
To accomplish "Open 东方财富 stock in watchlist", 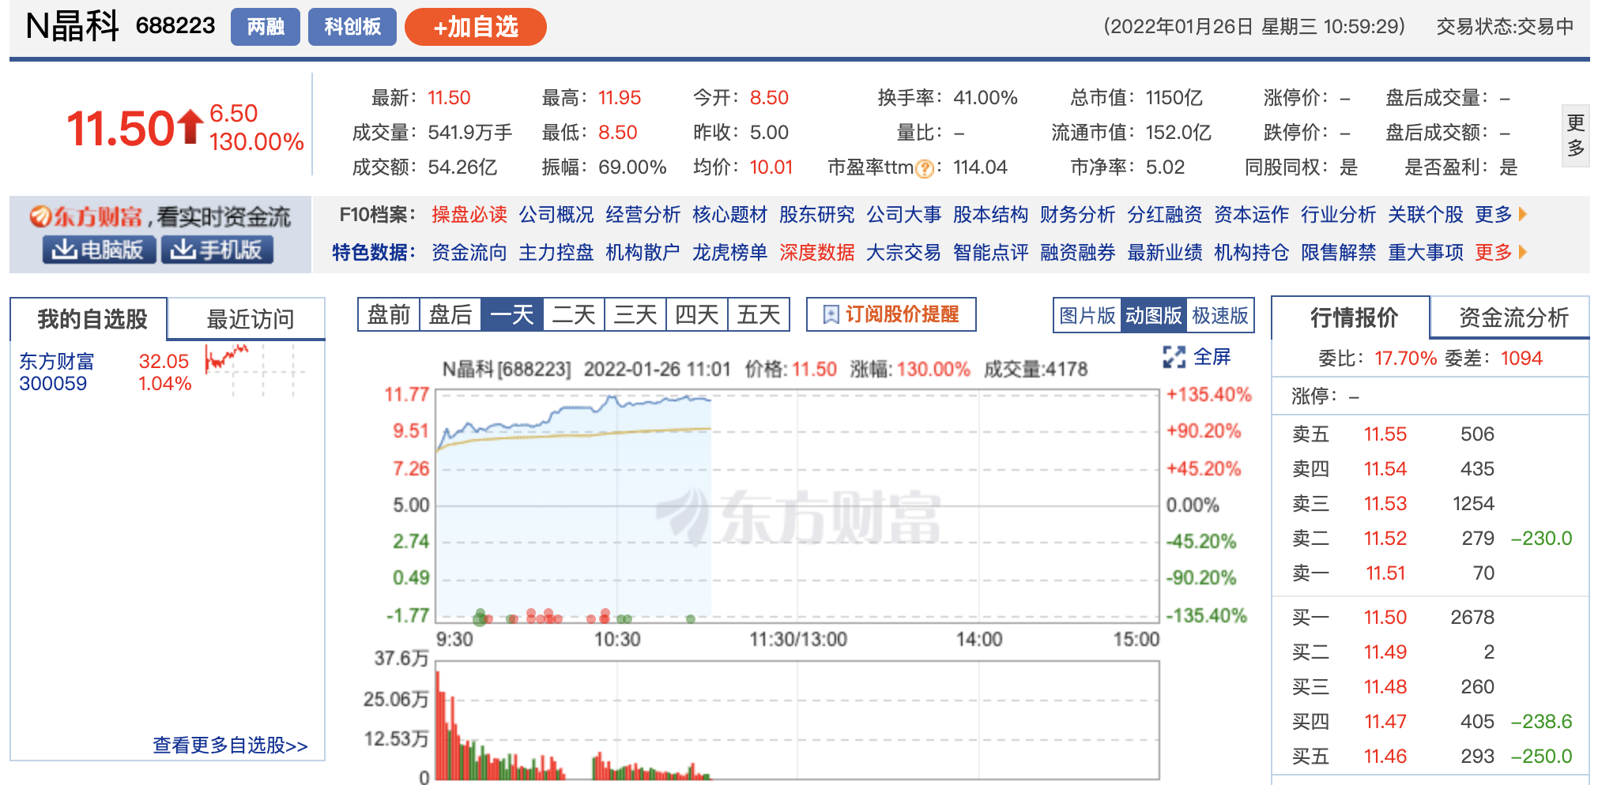I will [x=57, y=361].
